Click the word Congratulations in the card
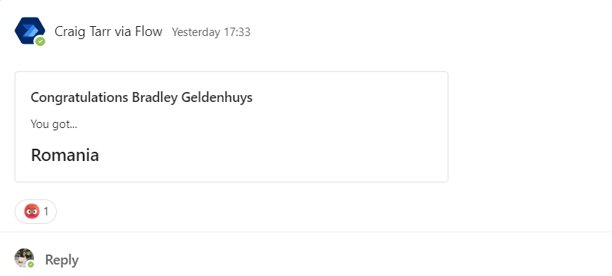This screenshot has height=276, width=612. 80,97
